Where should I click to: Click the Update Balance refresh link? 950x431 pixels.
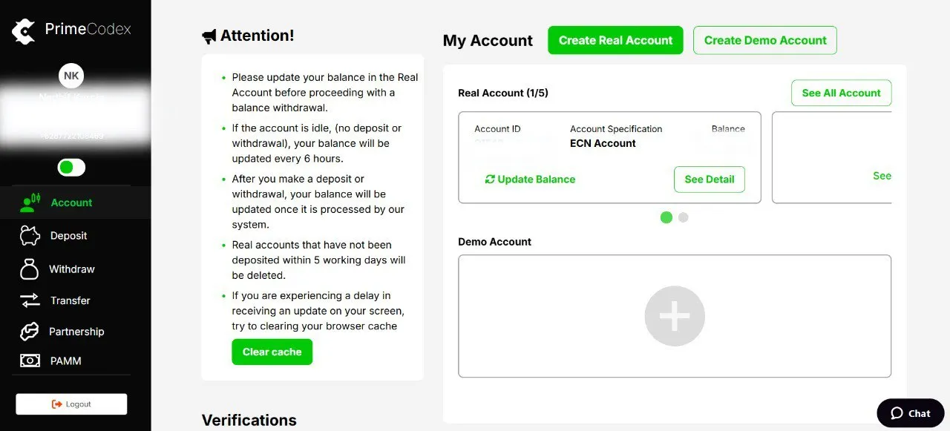[530, 180]
